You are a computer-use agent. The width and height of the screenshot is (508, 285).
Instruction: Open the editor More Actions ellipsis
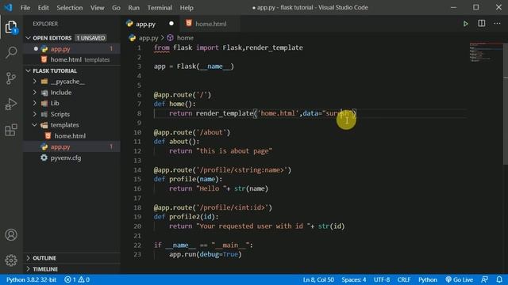497,23
